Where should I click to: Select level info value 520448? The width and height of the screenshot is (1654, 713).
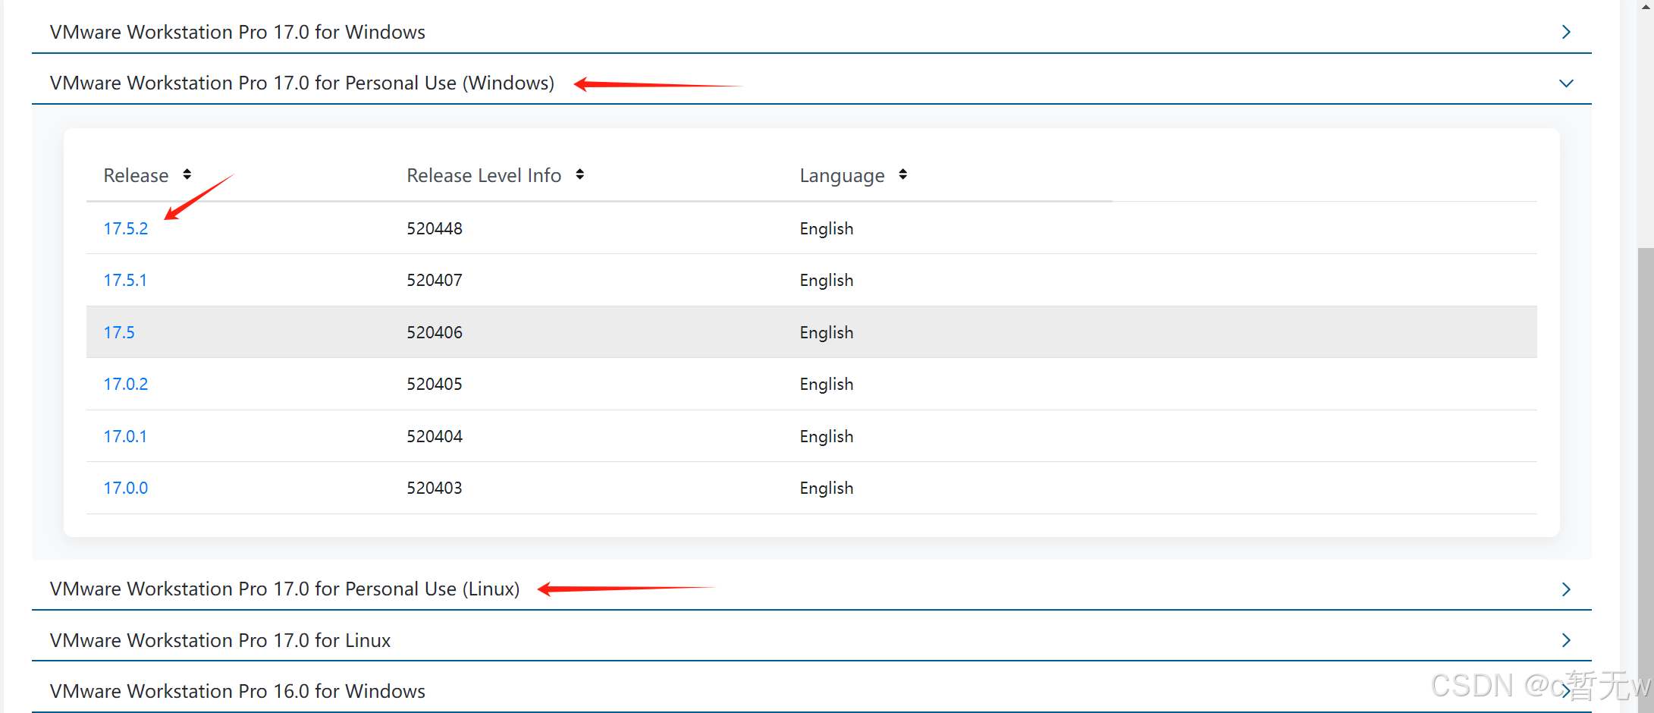coord(435,228)
